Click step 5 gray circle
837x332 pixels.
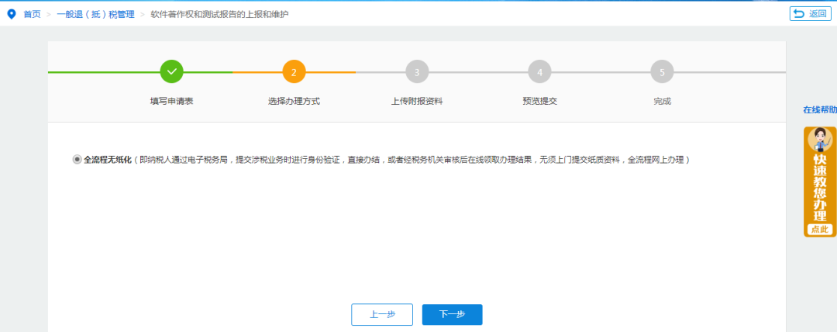pos(662,71)
